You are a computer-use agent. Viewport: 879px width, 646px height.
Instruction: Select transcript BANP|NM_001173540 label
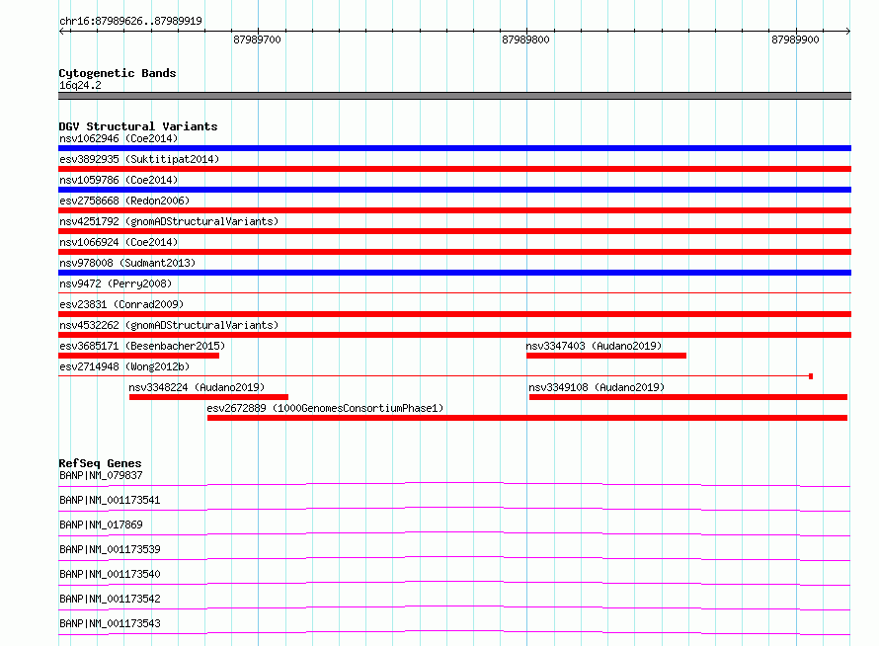pyautogui.click(x=110, y=574)
